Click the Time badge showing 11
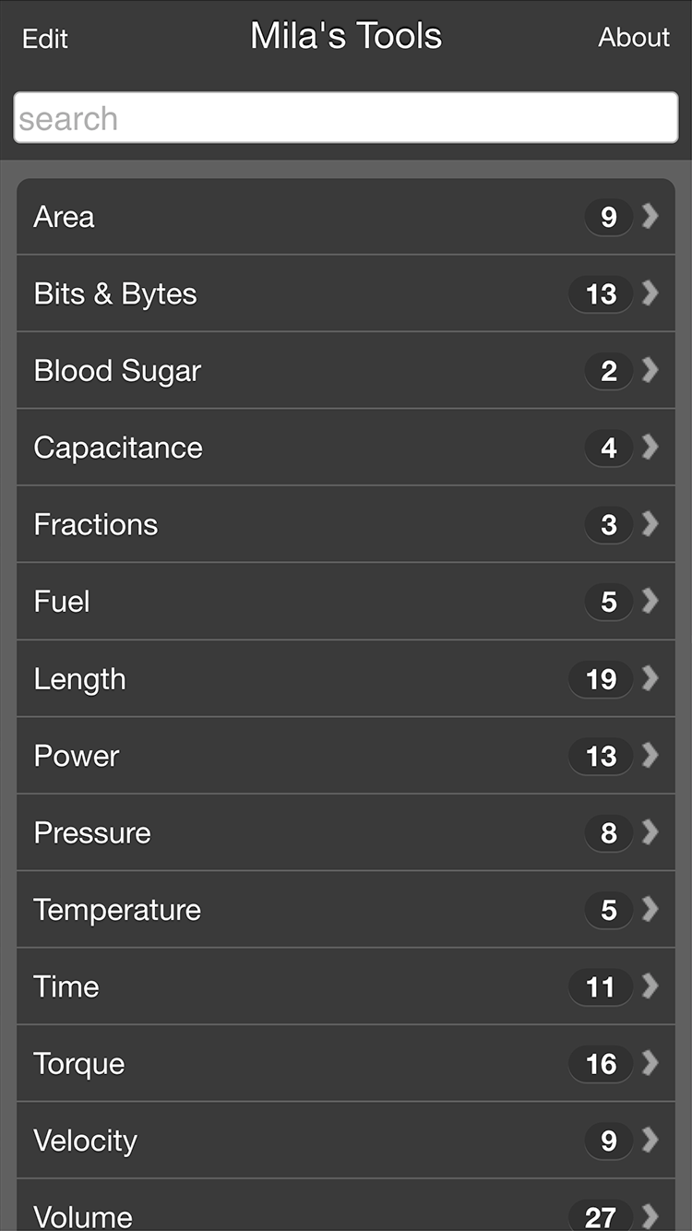 (x=601, y=986)
